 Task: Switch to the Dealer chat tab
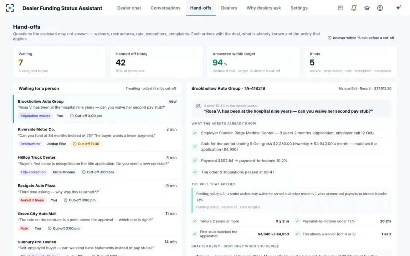click(x=129, y=8)
